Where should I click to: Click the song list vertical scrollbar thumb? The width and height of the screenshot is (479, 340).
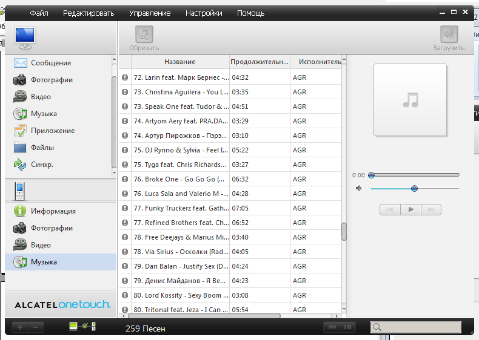[344, 232]
